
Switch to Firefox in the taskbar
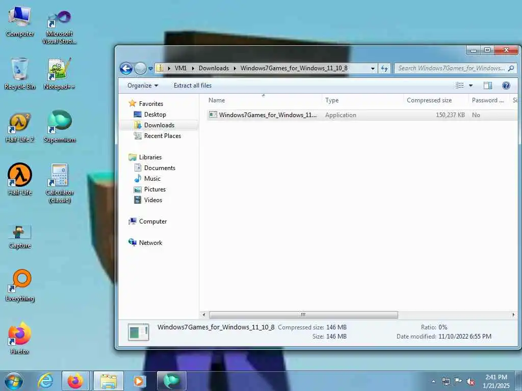(x=75, y=381)
